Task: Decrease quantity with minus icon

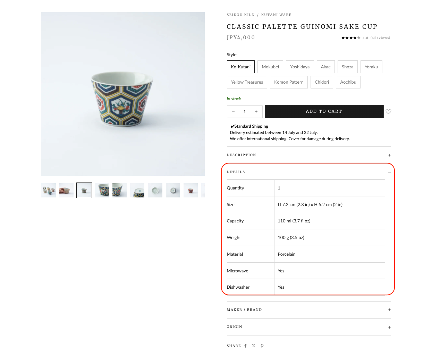Action: click(x=233, y=112)
